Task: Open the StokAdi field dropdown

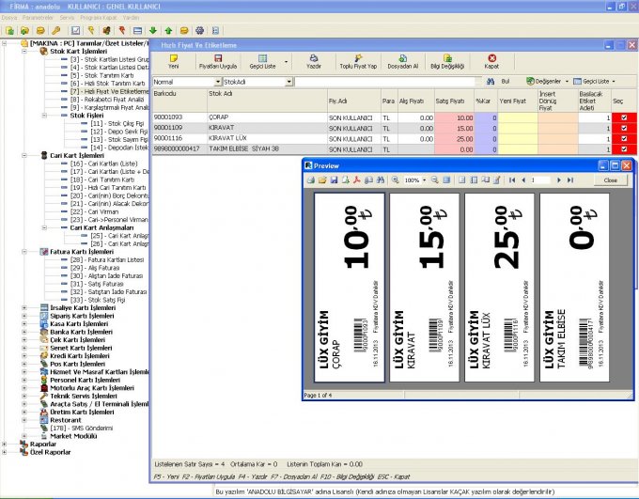Action: coord(288,82)
